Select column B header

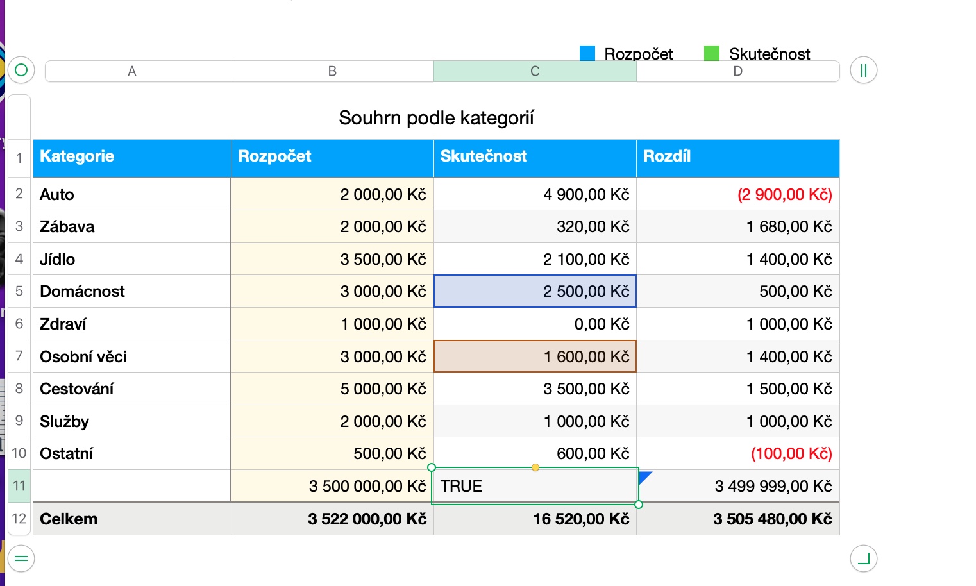[332, 71]
